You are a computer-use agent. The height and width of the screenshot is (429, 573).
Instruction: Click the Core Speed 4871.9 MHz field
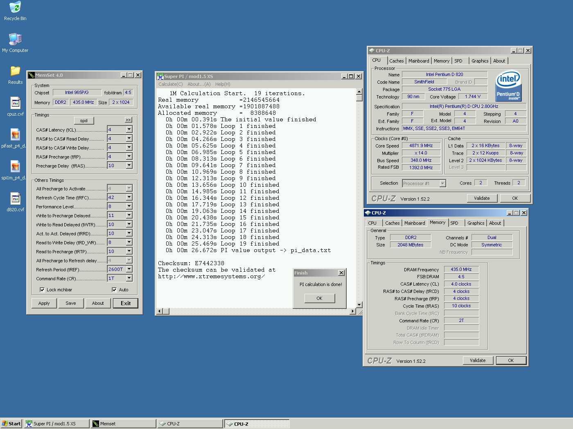click(x=421, y=145)
